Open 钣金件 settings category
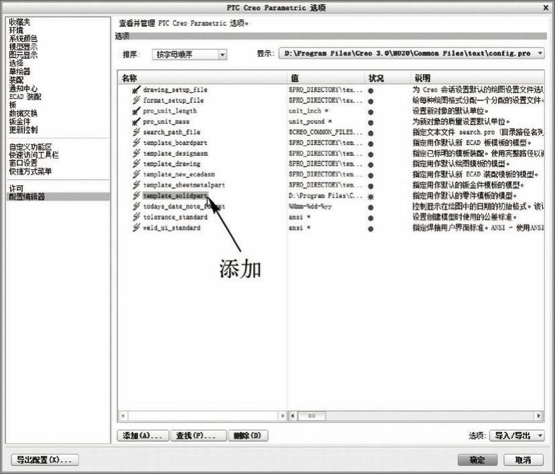The width and height of the screenshot is (555, 474). click(x=19, y=121)
